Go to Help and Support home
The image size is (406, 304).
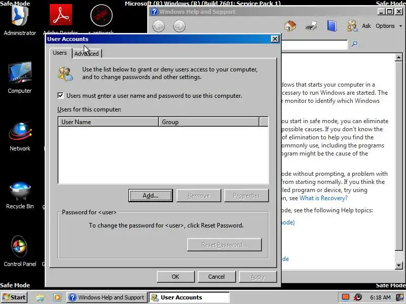(290, 26)
